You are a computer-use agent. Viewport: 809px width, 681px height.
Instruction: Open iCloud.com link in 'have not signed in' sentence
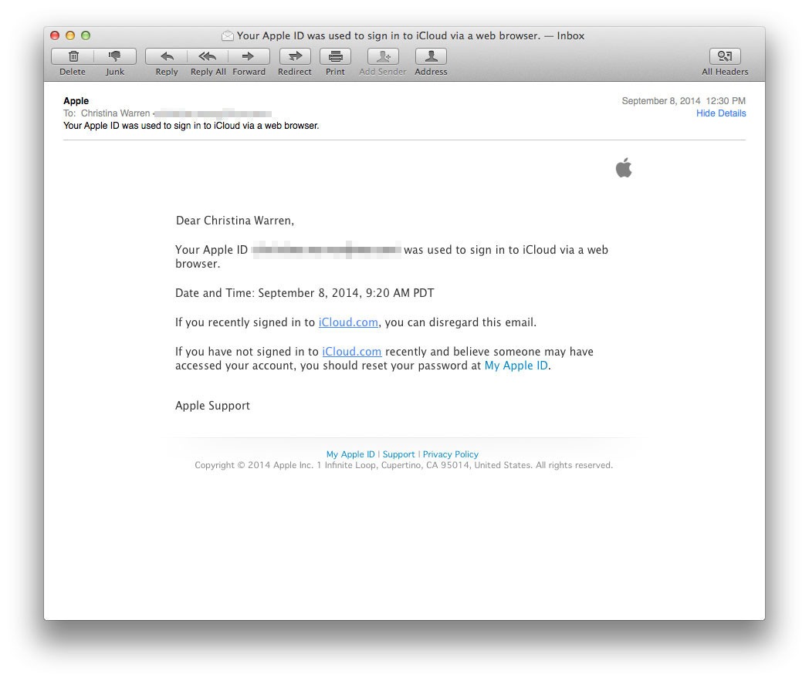point(352,352)
